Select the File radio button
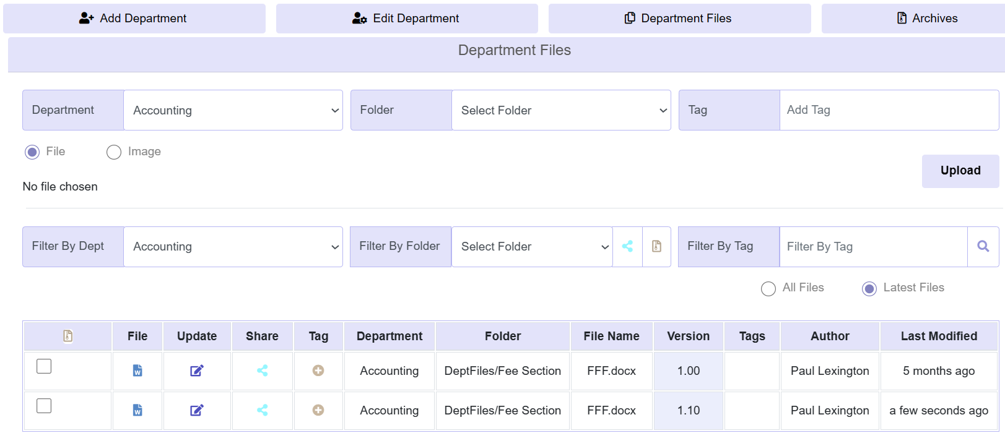This screenshot has height=433, width=1005. click(x=32, y=152)
